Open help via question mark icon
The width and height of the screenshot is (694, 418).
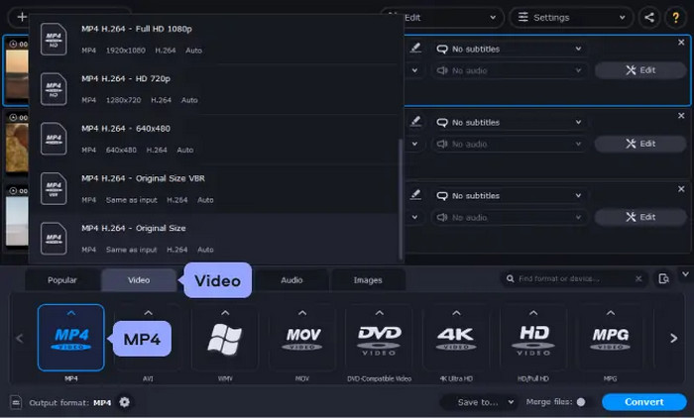click(x=675, y=17)
